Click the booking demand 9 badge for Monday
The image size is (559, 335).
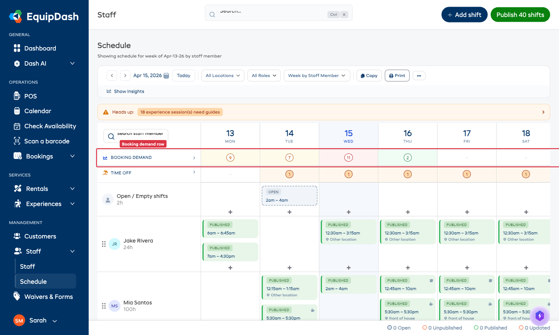[x=230, y=158]
